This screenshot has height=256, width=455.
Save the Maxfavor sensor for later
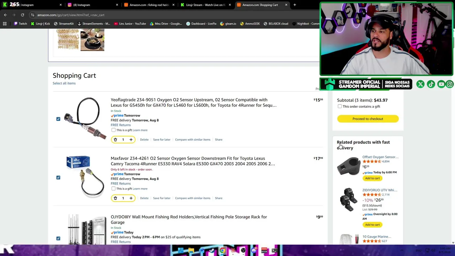[x=162, y=198]
